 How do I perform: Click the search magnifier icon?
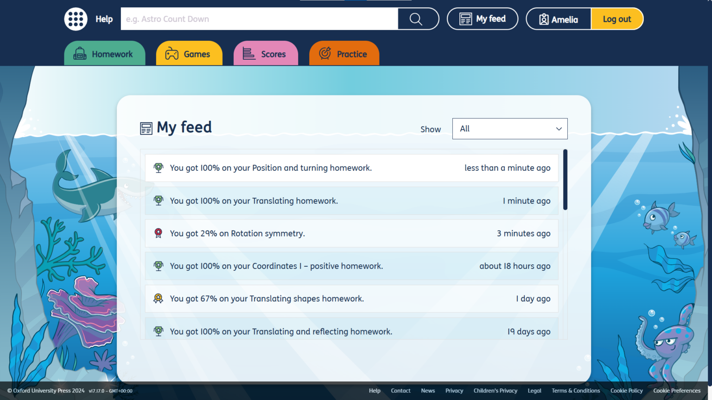[x=416, y=19]
